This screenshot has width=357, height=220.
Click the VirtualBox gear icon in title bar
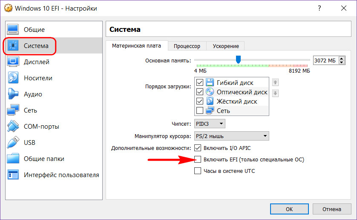8,8
